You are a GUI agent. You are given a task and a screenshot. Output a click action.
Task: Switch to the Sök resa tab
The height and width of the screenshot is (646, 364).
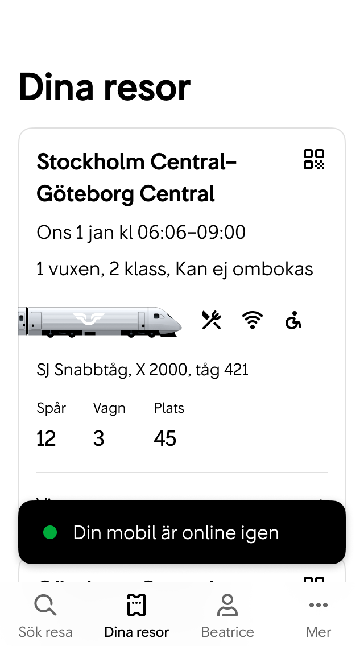44,614
